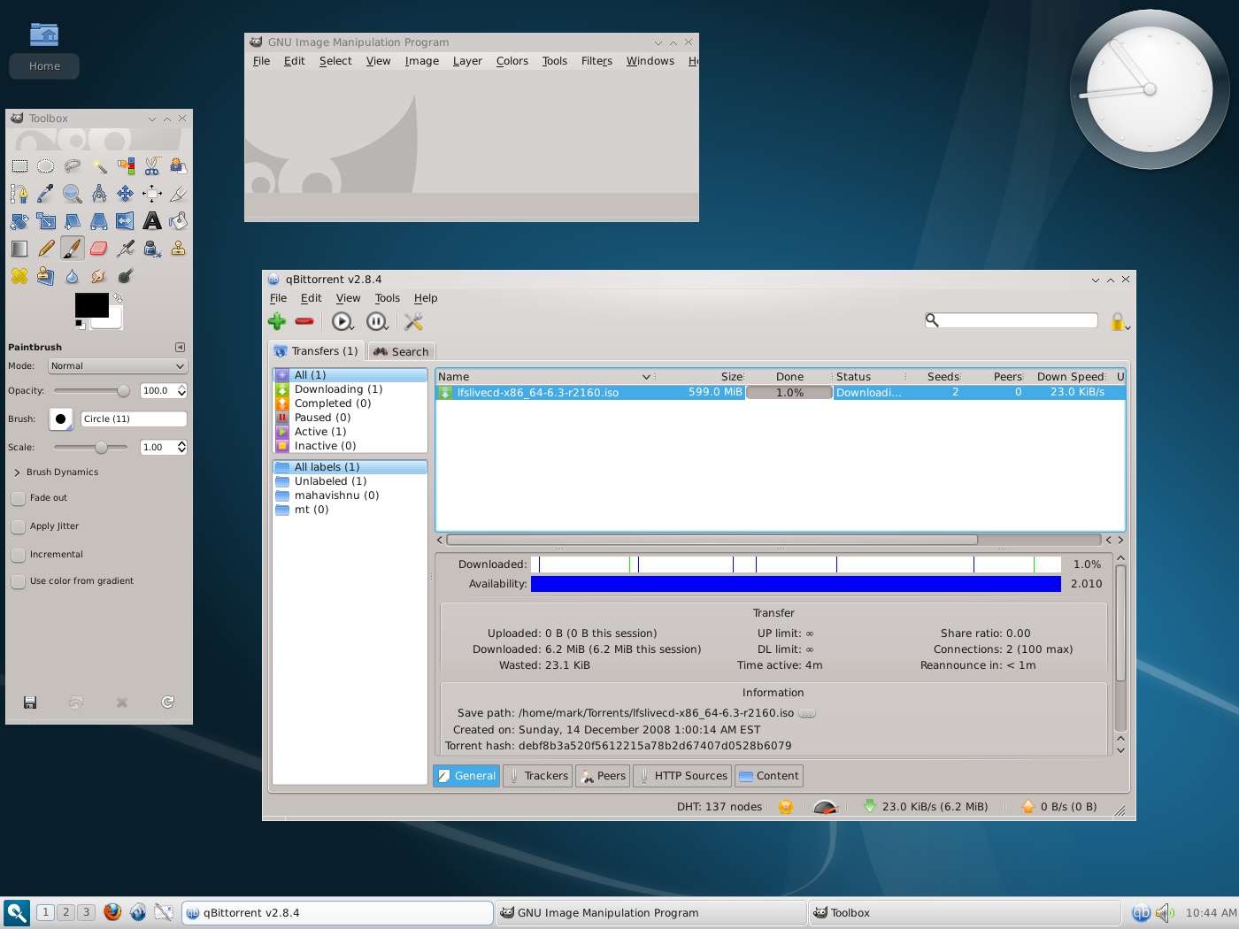Screen dimensions: 1239x929
Task: Activate the Scissors Select tool
Action: 152,166
